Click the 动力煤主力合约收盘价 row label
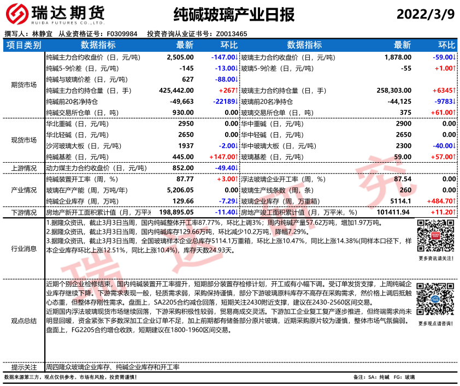This screenshot has width=460, height=386. (x=92, y=168)
